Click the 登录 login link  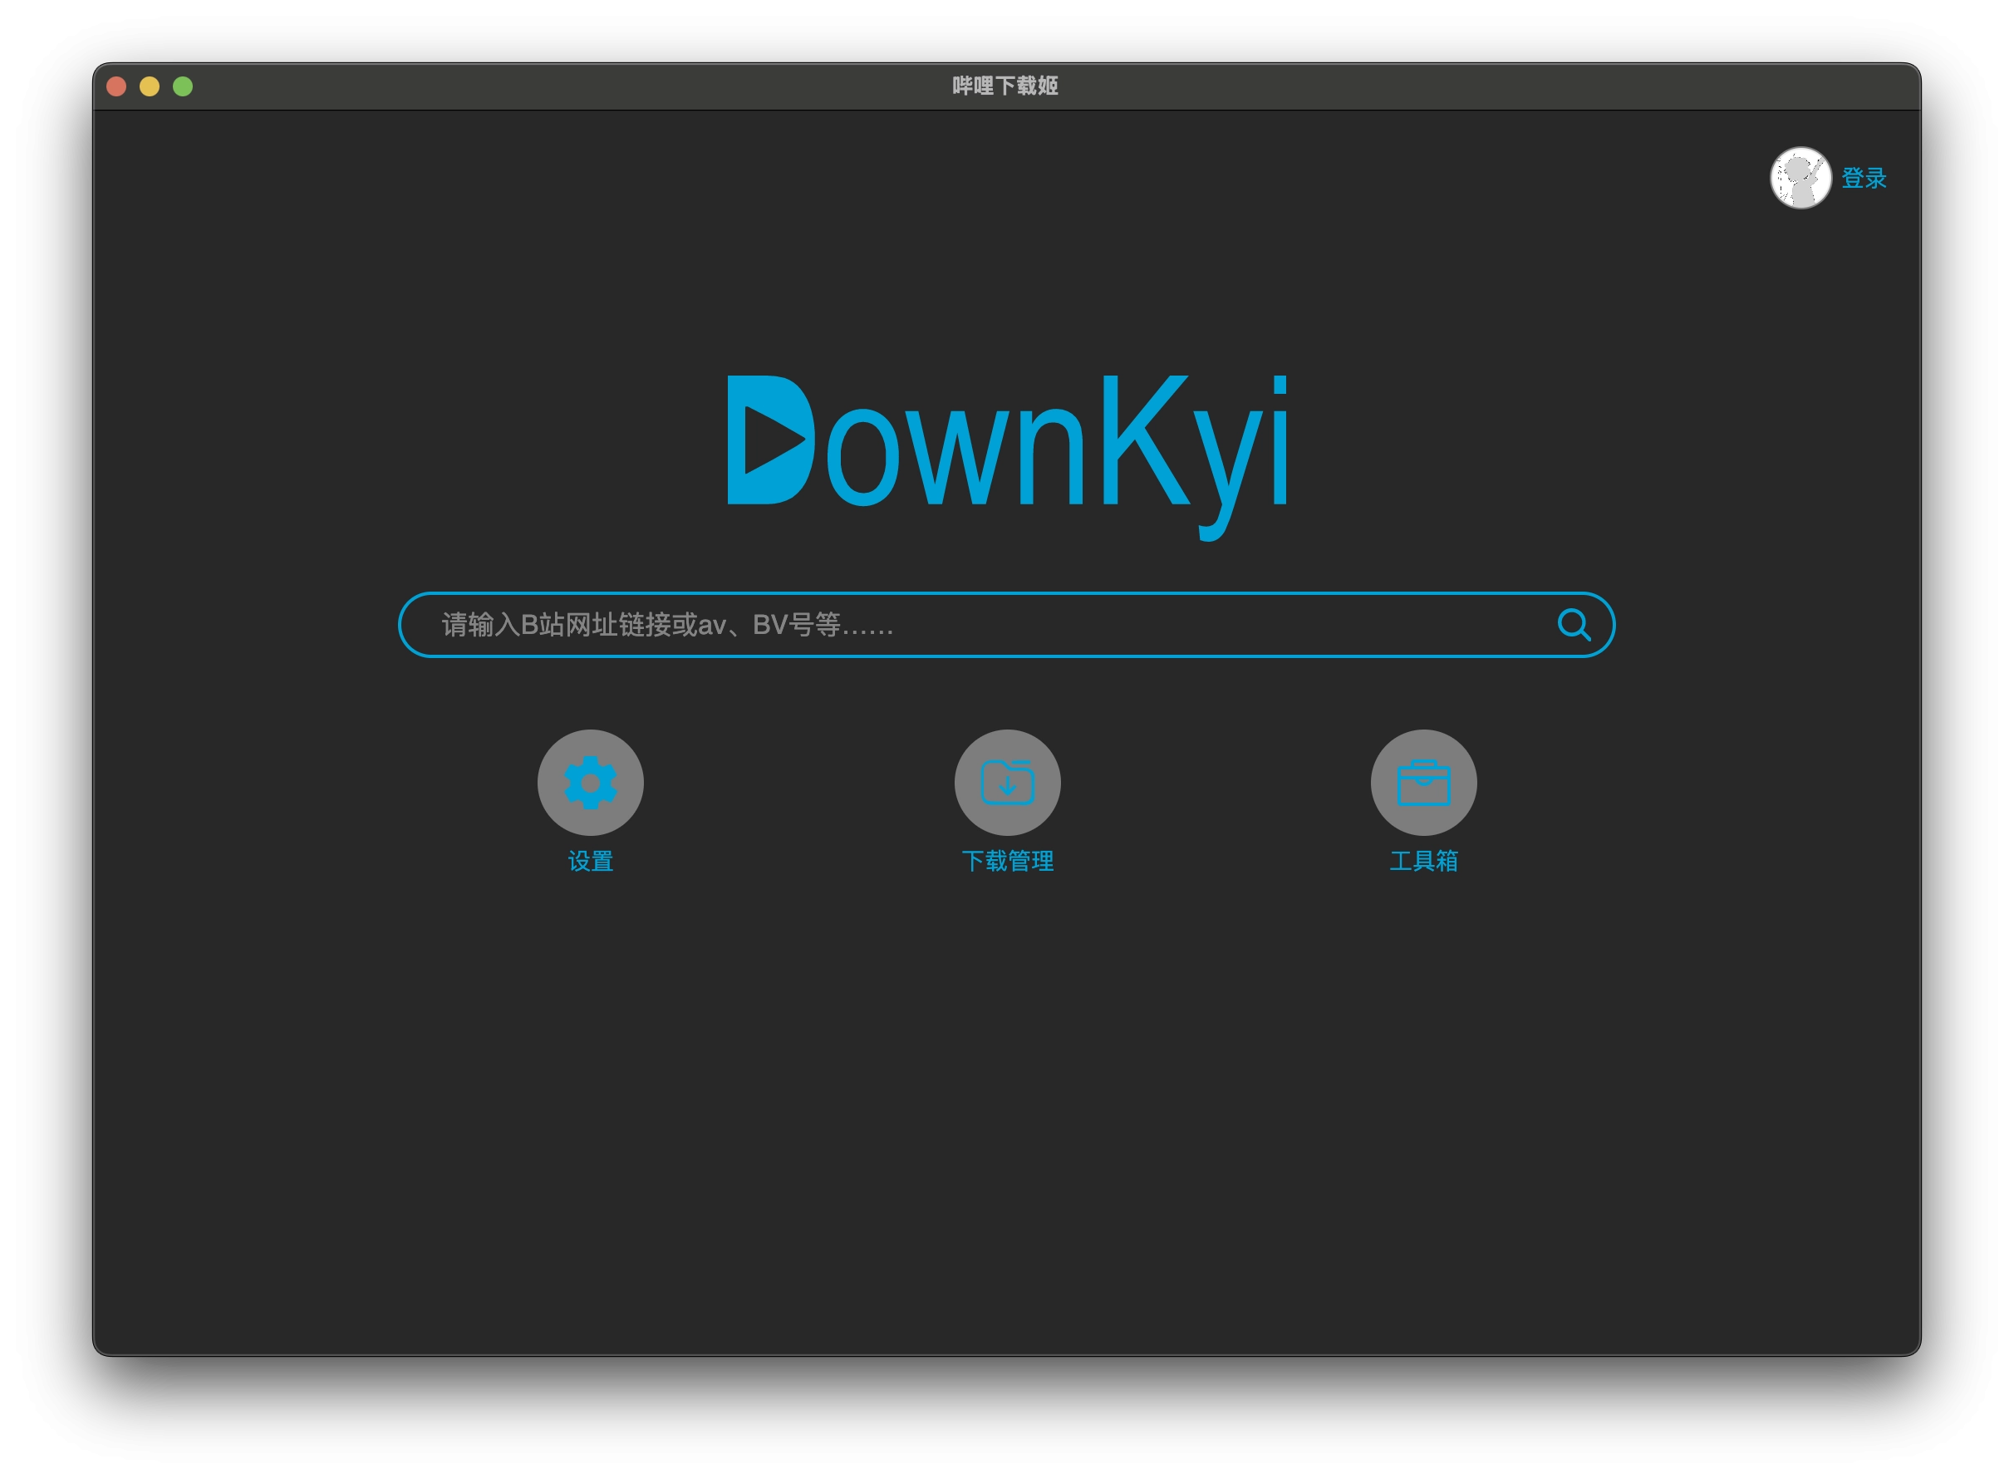point(1864,178)
